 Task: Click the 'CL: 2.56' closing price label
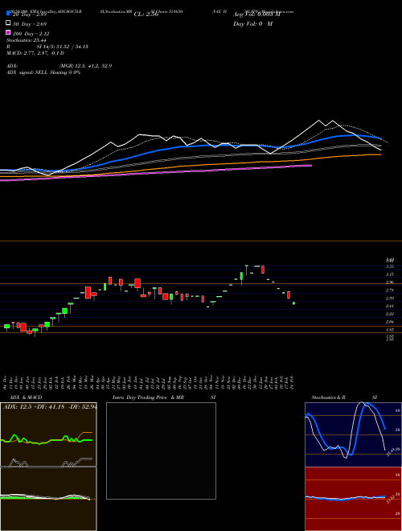pyautogui.click(x=146, y=14)
